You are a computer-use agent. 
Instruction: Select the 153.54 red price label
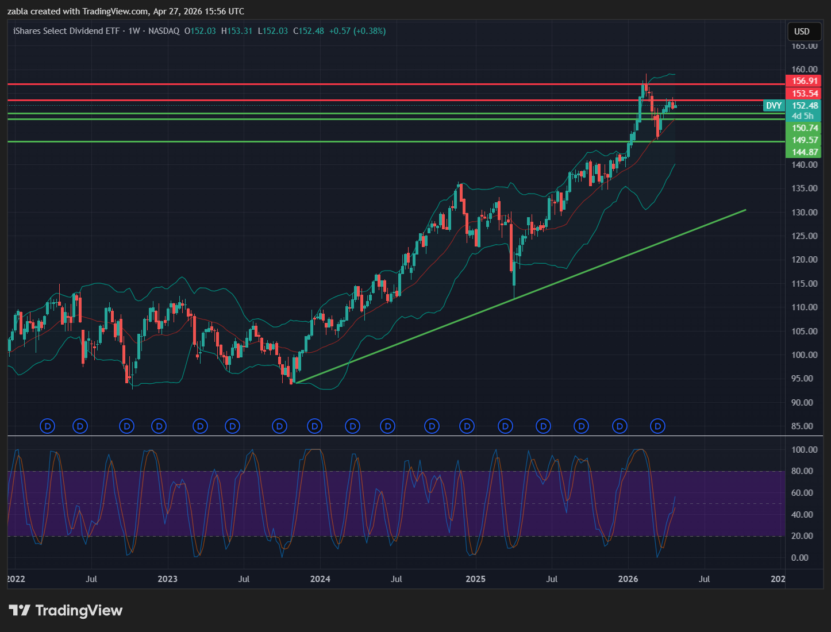(804, 94)
